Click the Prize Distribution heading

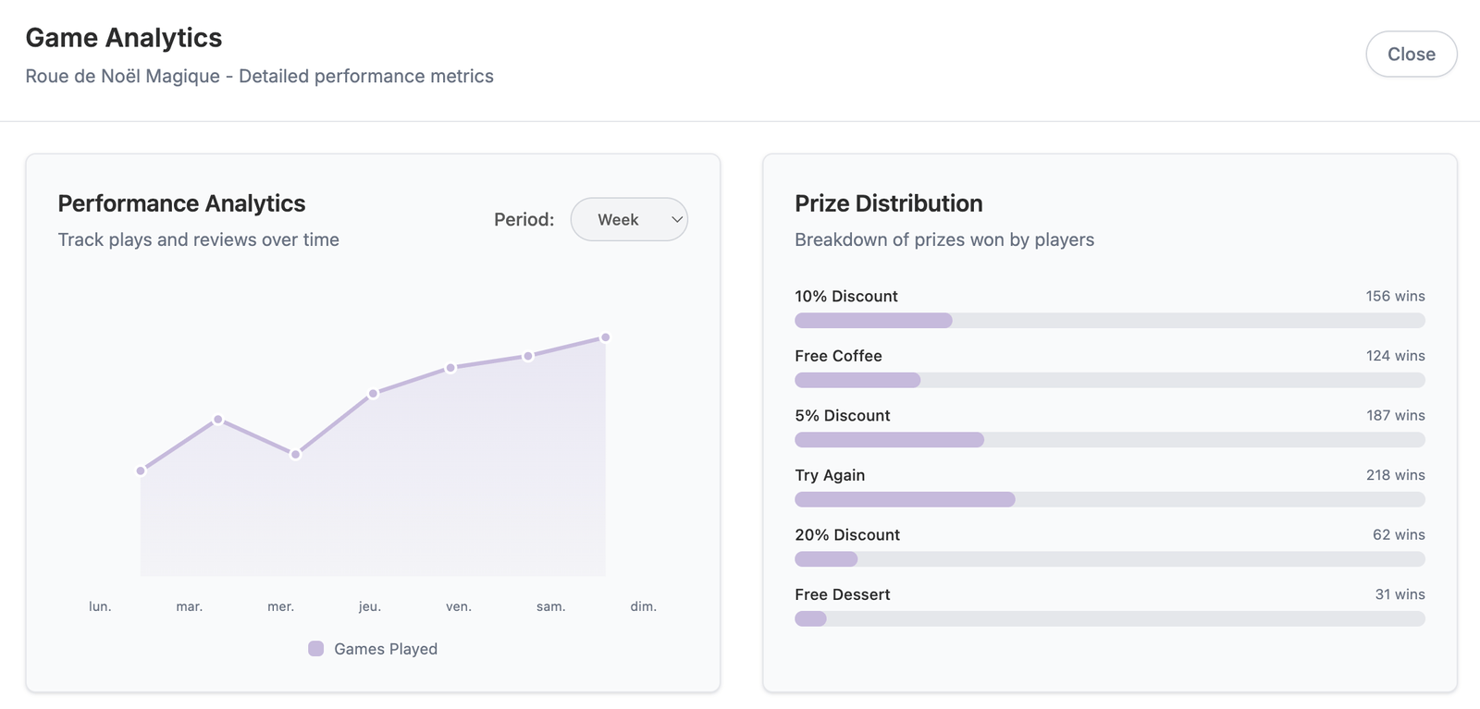[888, 203]
